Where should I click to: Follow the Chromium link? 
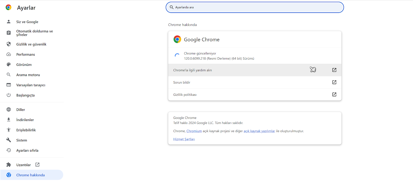(x=194, y=131)
